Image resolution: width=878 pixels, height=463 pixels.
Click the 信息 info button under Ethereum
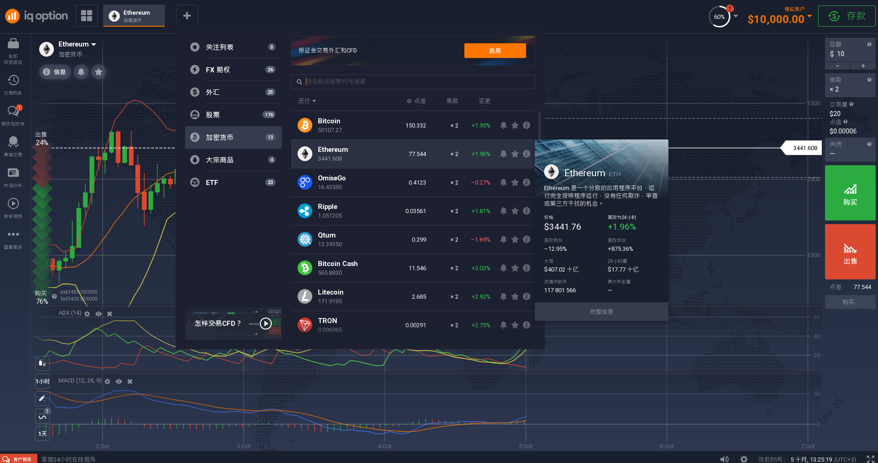coord(55,72)
